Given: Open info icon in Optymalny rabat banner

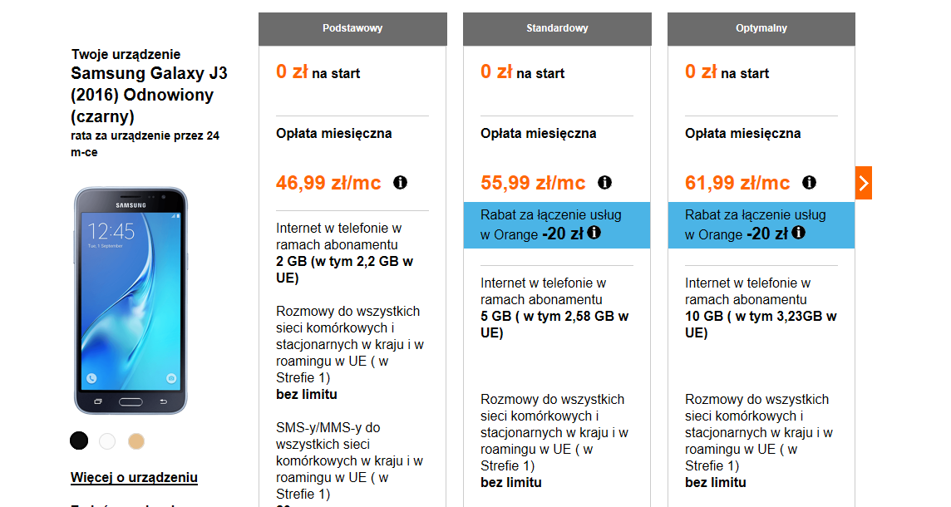Looking at the screenshot, I should pos(799,234).
